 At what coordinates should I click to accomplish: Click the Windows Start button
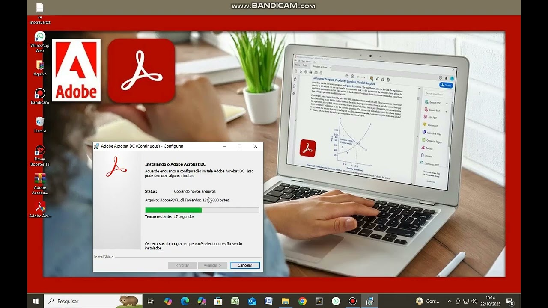pyautogui.click(x=36, y=301)
